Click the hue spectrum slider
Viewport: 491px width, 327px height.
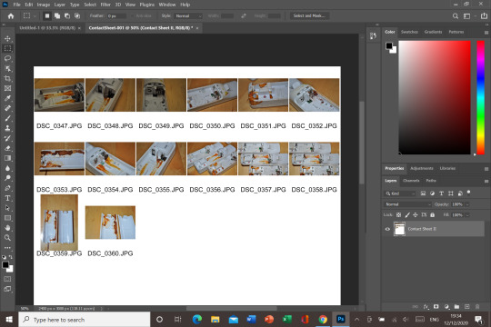tap(481, 97)
